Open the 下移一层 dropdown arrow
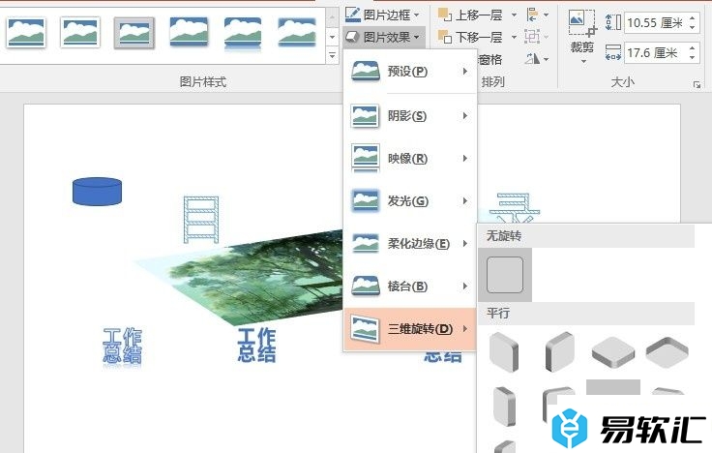The height and width of the screenshot is (453, 712). click(x=514, y=37)
